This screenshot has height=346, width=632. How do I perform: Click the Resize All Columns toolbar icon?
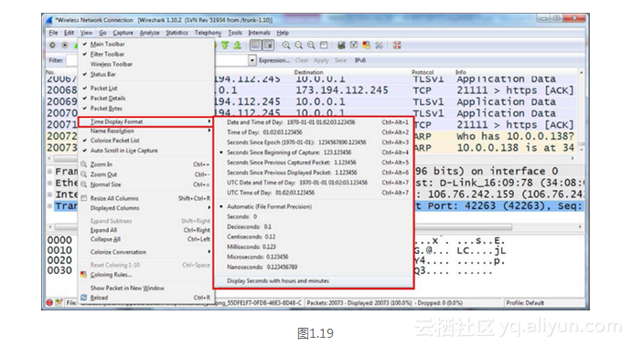click(x=323, y=45)
